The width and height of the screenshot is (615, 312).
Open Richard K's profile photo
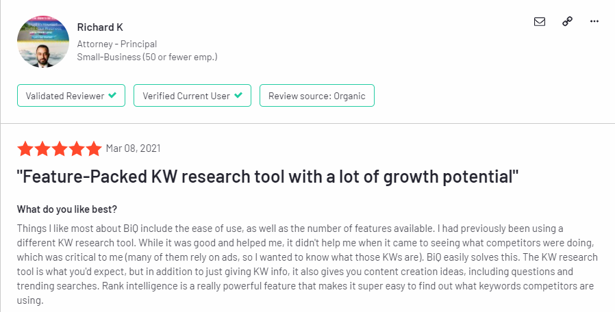coord(43,42)
